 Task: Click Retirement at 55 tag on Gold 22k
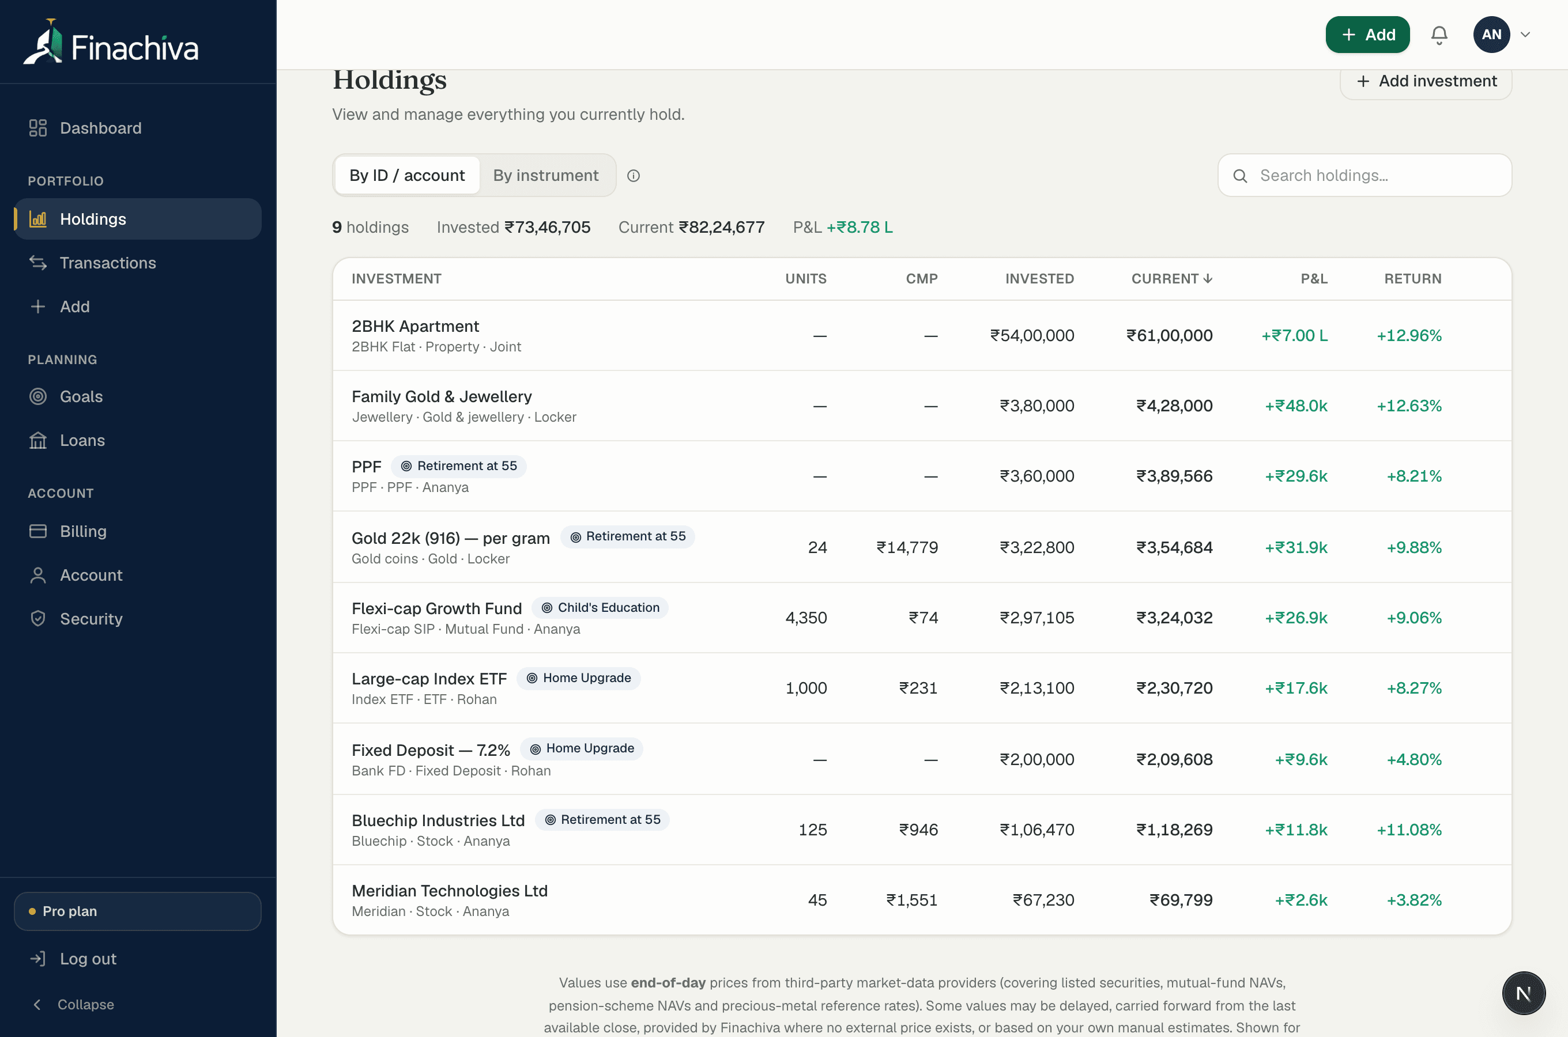click(x=627, y=536)
